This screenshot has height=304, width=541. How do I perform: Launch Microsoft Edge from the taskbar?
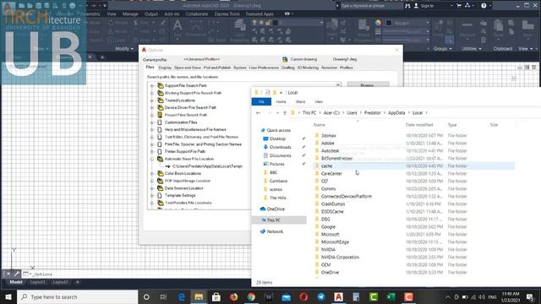[181, 296]
